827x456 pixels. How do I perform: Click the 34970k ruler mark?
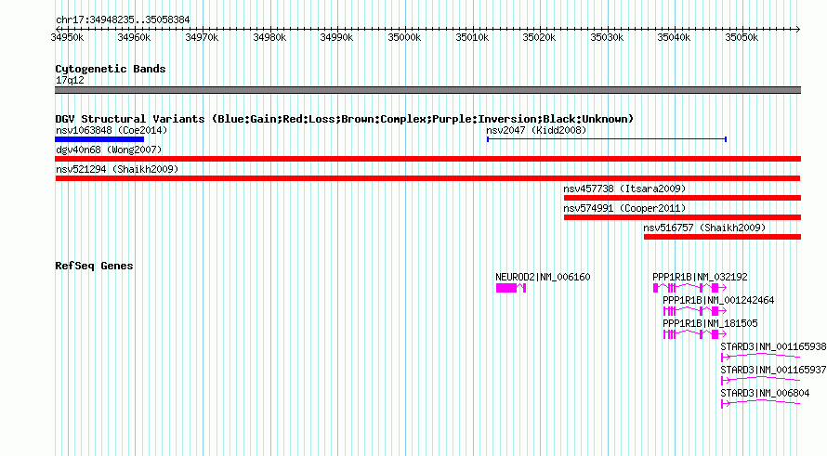tap(202, 37)
